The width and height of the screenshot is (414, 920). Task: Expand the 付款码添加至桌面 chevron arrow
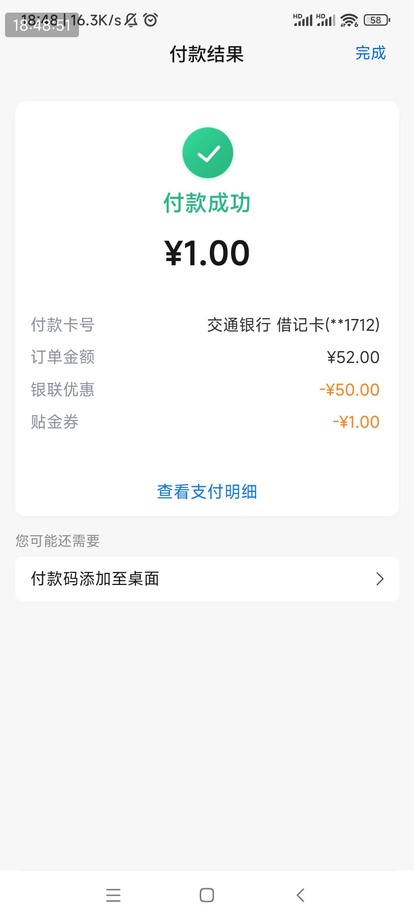click(379, 579)
